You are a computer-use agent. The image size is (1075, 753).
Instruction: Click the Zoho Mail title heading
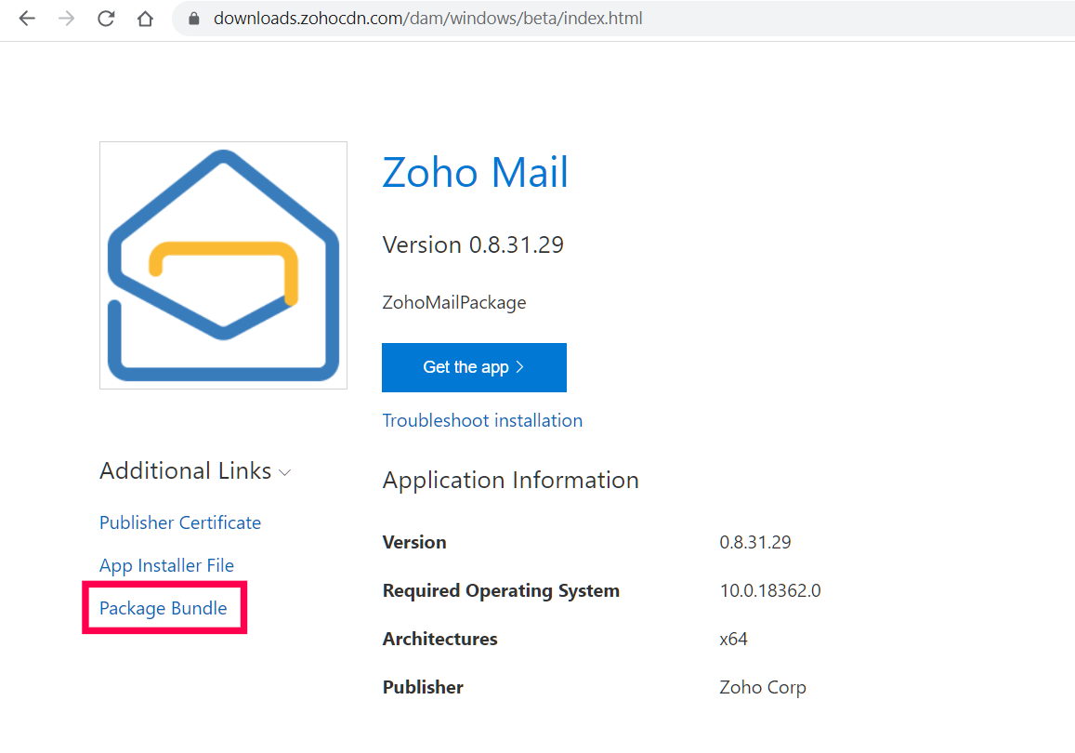(x=475, y=173)
